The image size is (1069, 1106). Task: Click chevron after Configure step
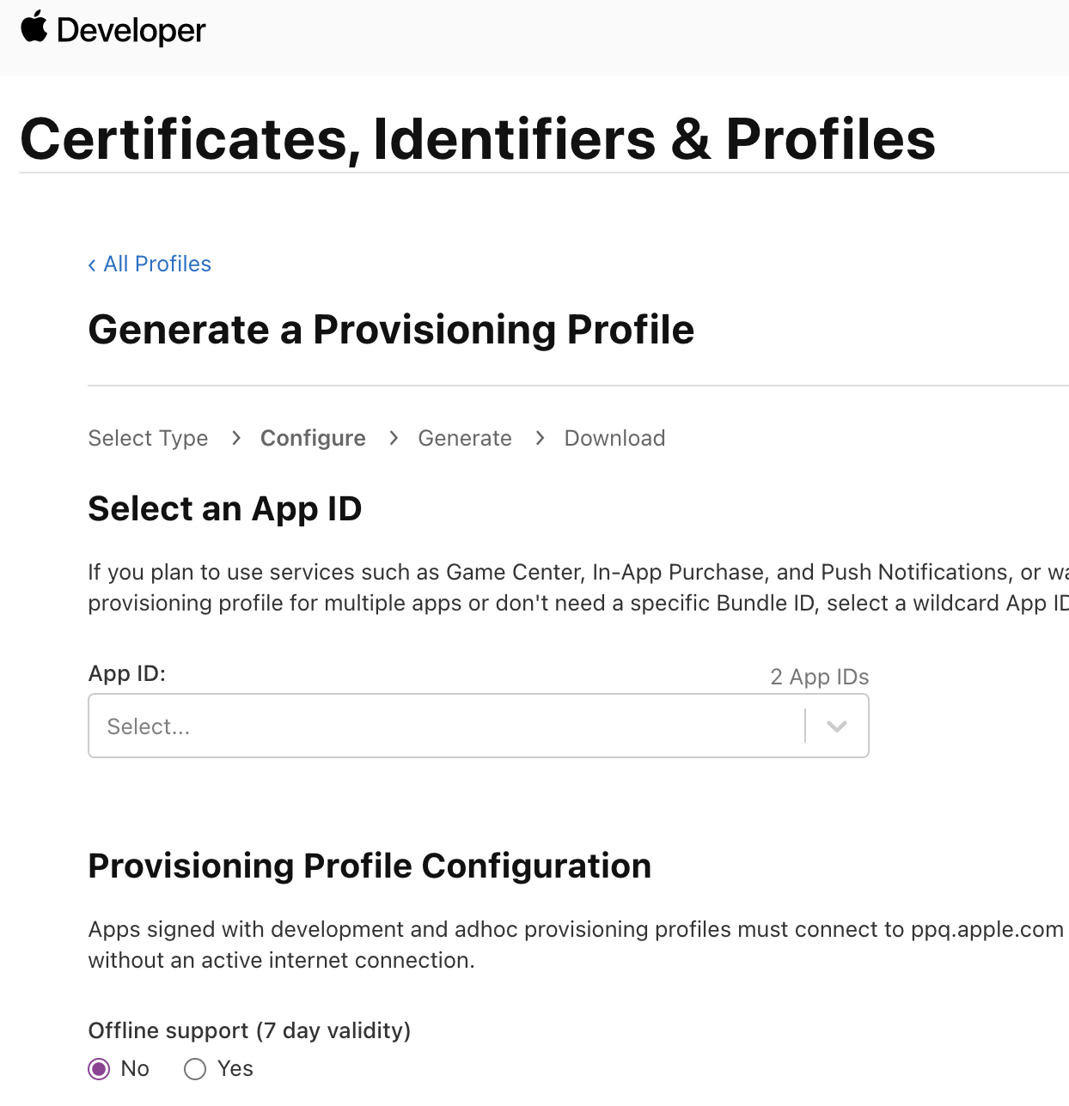[394, 438]
